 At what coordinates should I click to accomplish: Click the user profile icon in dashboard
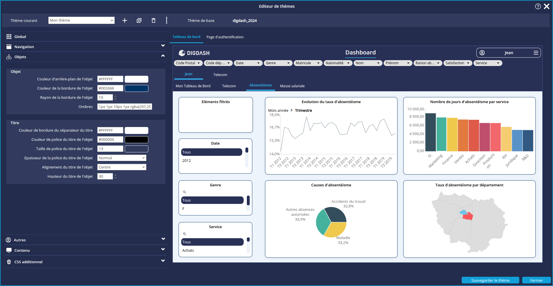482,53
